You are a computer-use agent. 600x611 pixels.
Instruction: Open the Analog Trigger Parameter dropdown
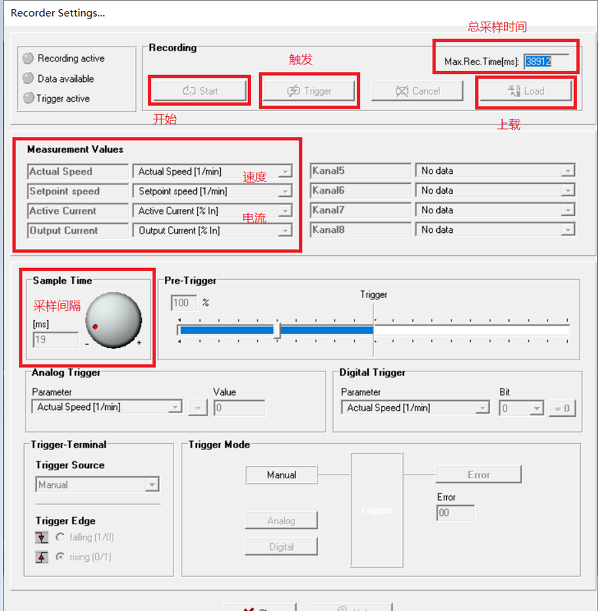coord(175,407)
